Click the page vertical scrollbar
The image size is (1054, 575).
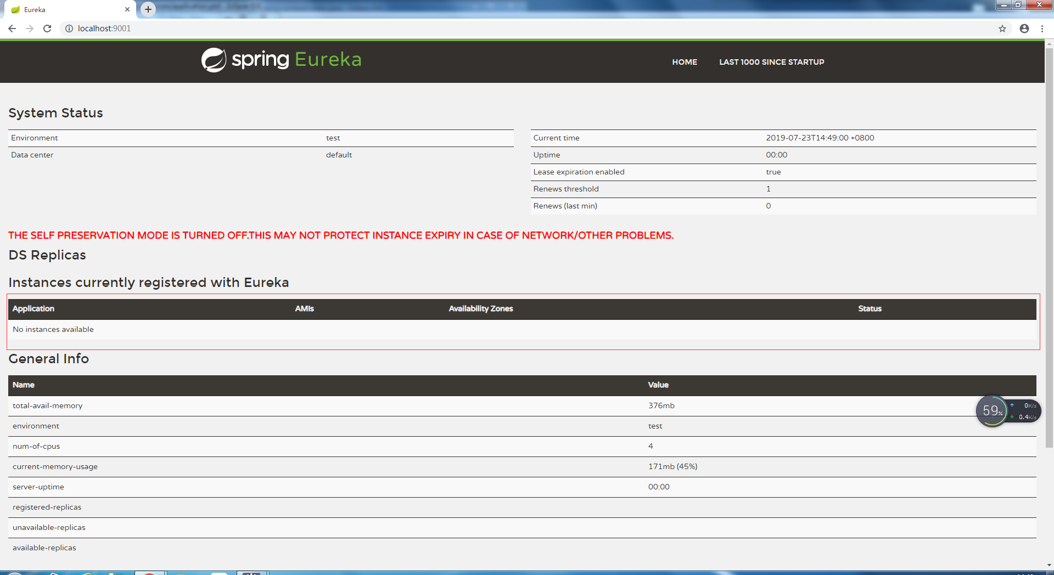(1049, 248)
